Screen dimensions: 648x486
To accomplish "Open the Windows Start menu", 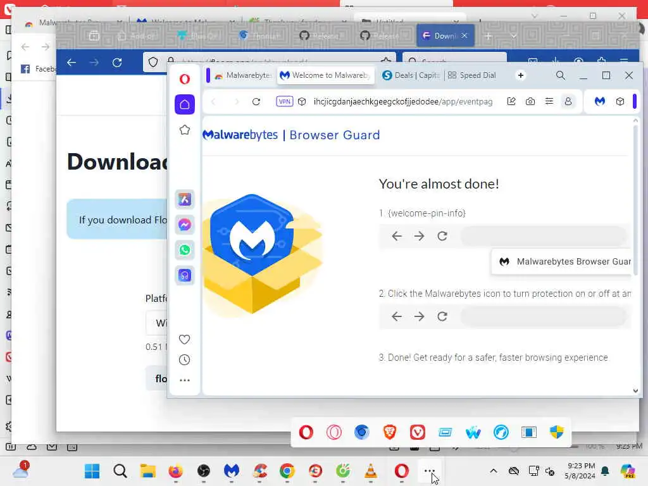I will pos(92,471).
